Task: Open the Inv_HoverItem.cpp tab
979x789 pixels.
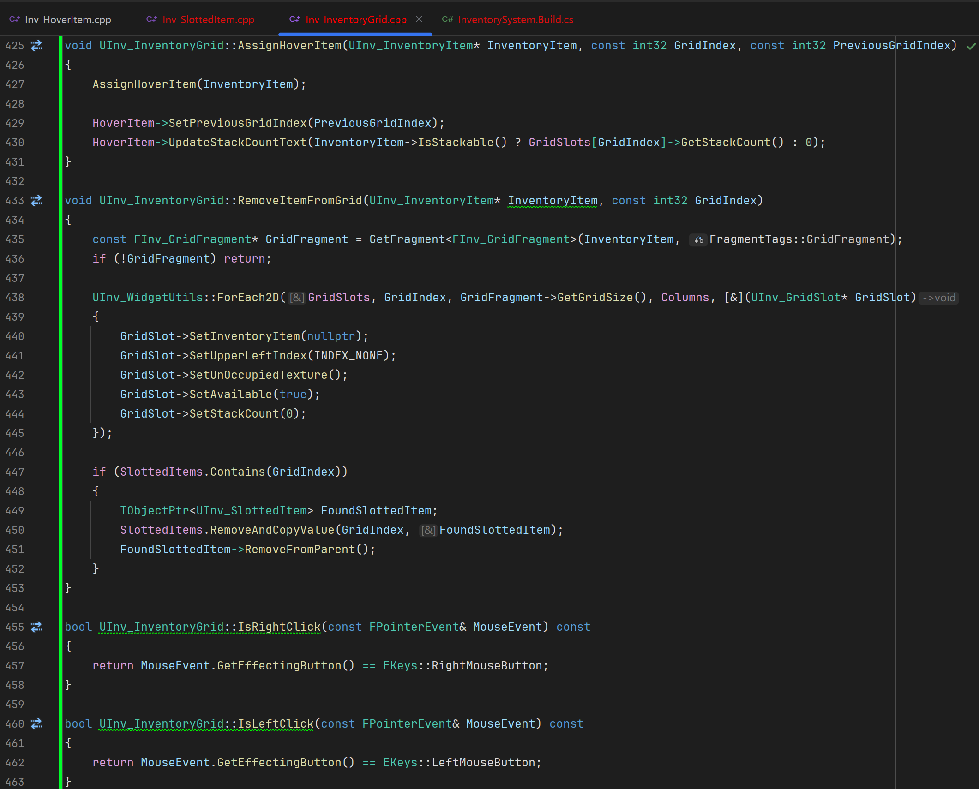Action: click(67, 19)
